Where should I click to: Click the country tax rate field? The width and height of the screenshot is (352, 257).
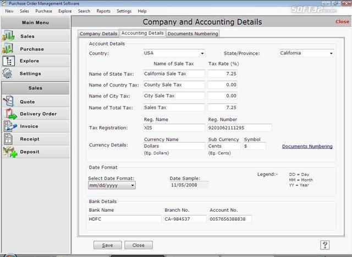coord(222,85)
